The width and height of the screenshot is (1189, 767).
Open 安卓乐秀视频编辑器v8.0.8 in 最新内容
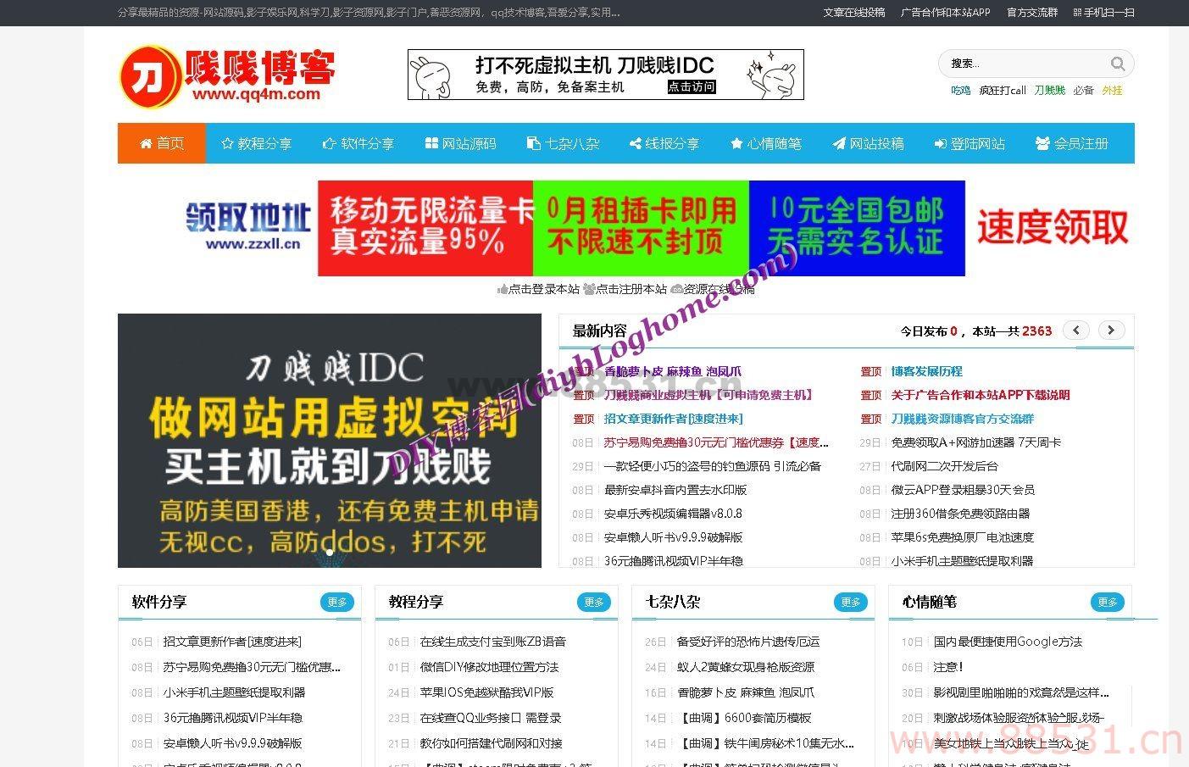[673, 514]
